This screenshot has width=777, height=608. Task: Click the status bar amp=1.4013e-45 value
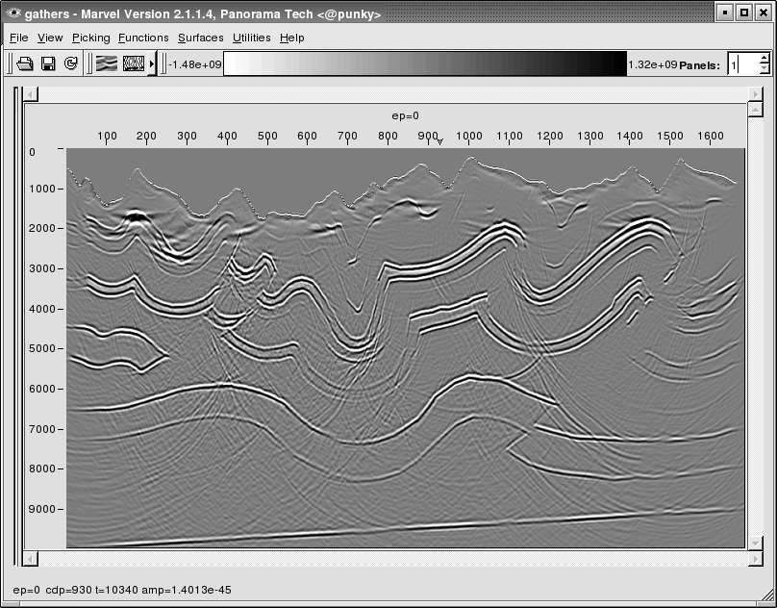click(x=187, y=590)
